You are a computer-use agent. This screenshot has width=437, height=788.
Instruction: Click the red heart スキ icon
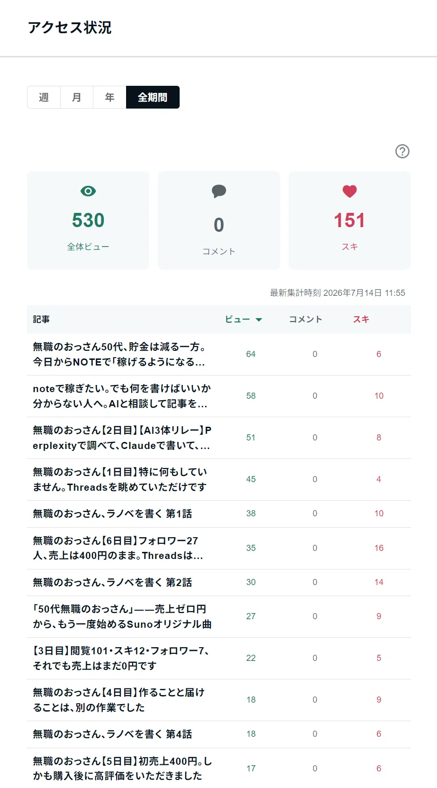[350, 191]
